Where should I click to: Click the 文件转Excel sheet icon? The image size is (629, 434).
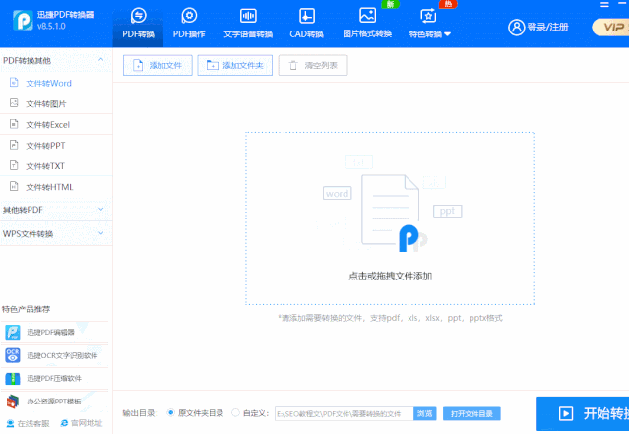pos(14,124)
